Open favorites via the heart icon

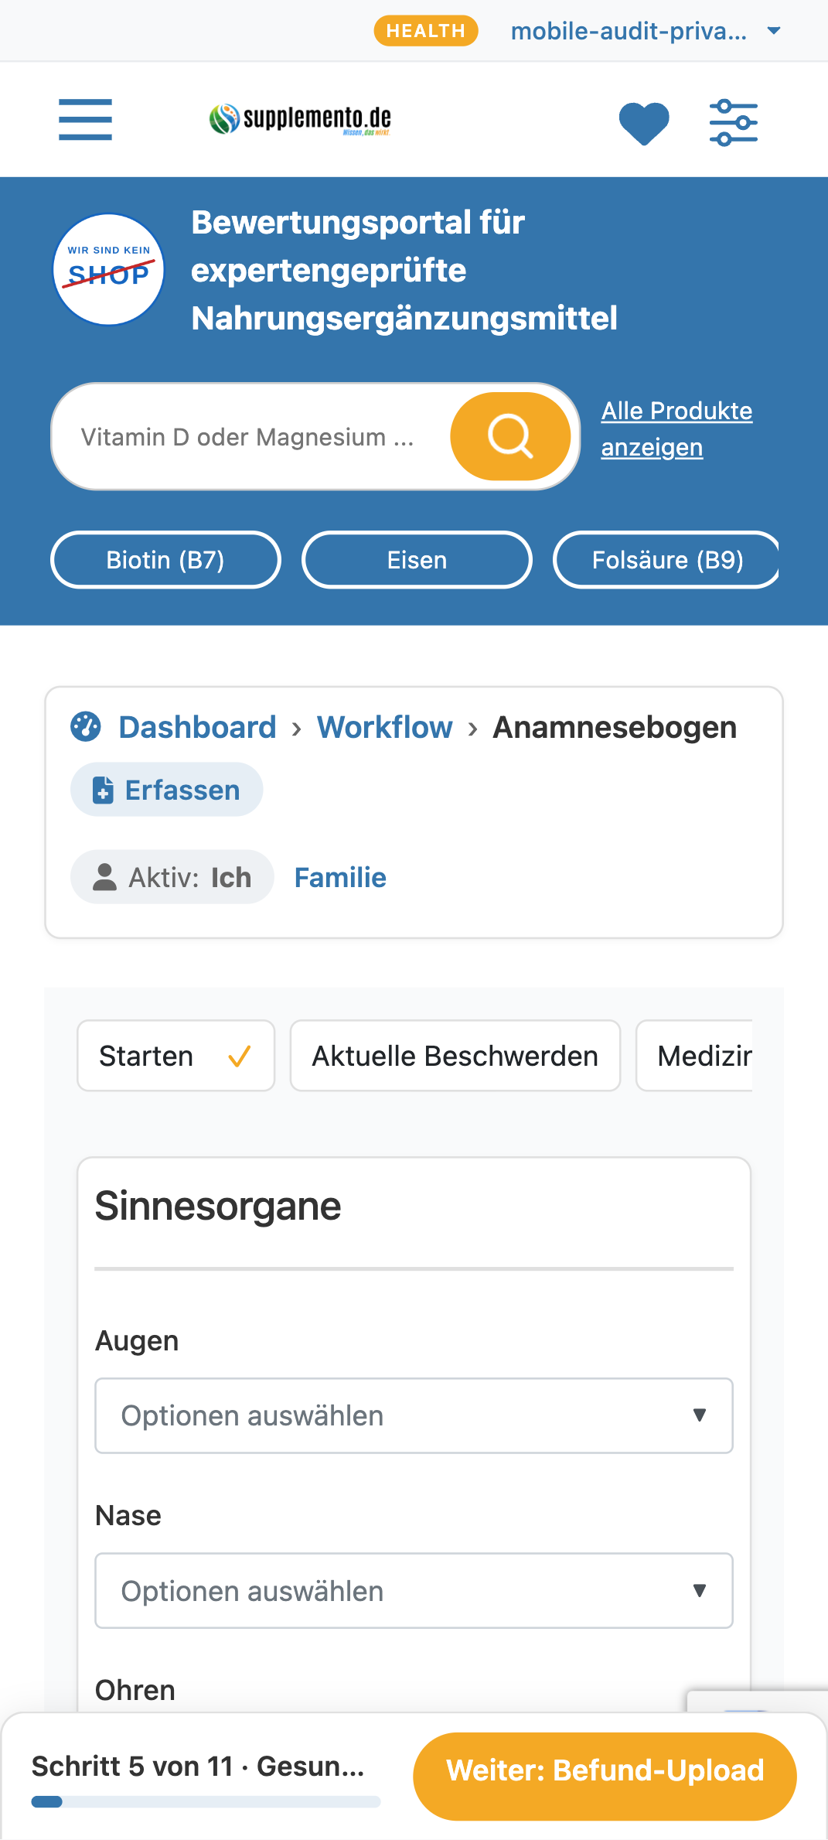coord(644,123)
